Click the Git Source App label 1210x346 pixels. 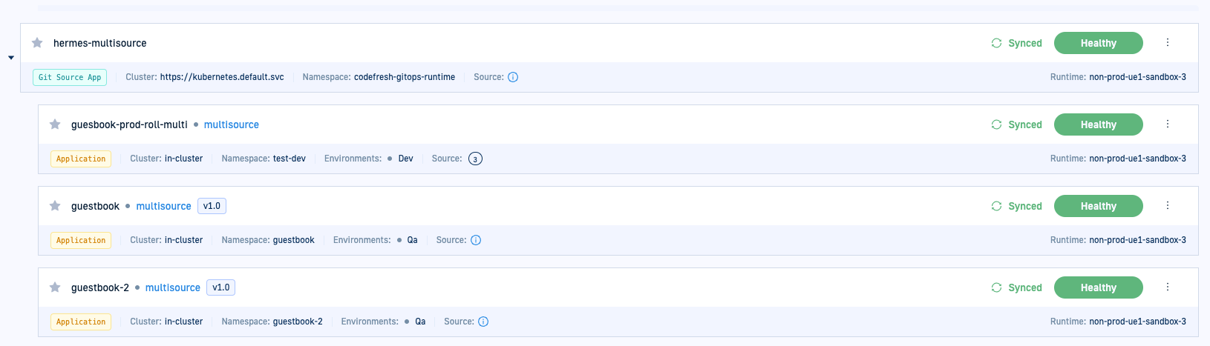click(x=70, y=77)
